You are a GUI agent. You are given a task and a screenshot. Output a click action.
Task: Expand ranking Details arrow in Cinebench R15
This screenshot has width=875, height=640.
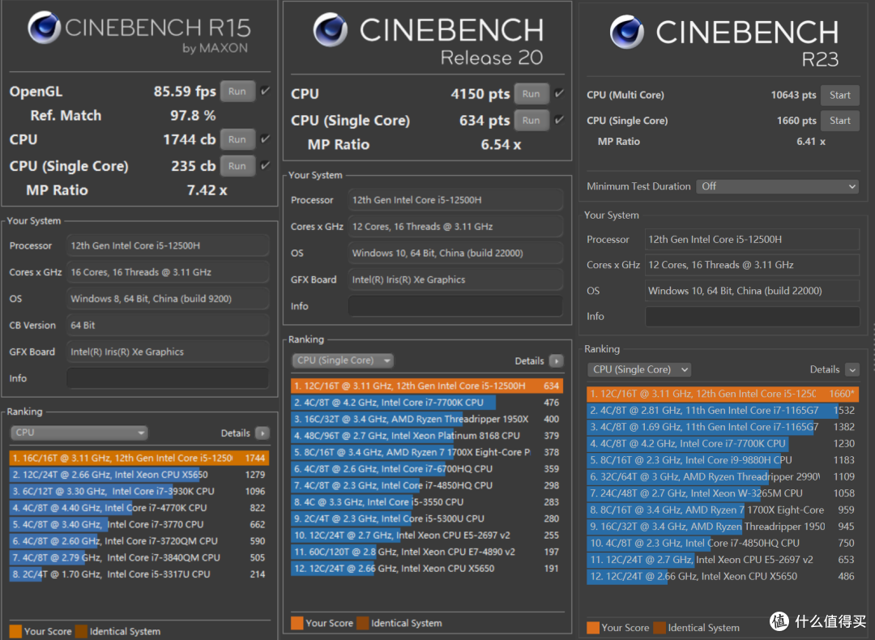click(262, 433)
